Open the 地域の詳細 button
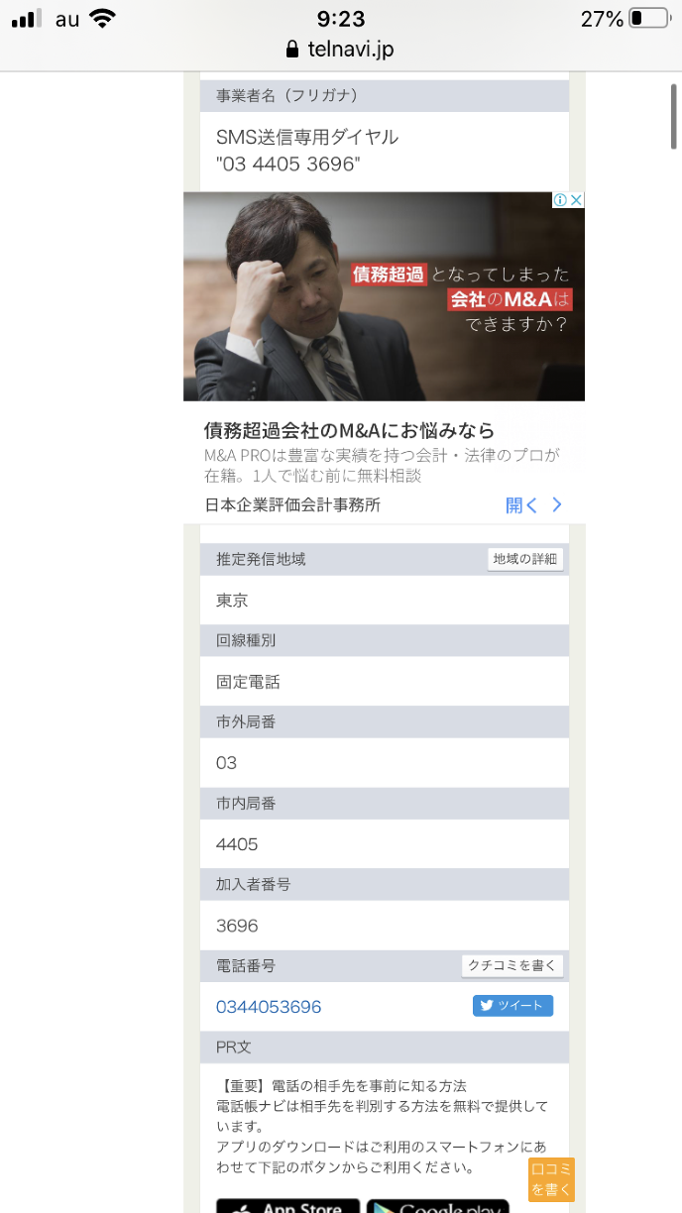682x1213 pixels. (525, 559)
